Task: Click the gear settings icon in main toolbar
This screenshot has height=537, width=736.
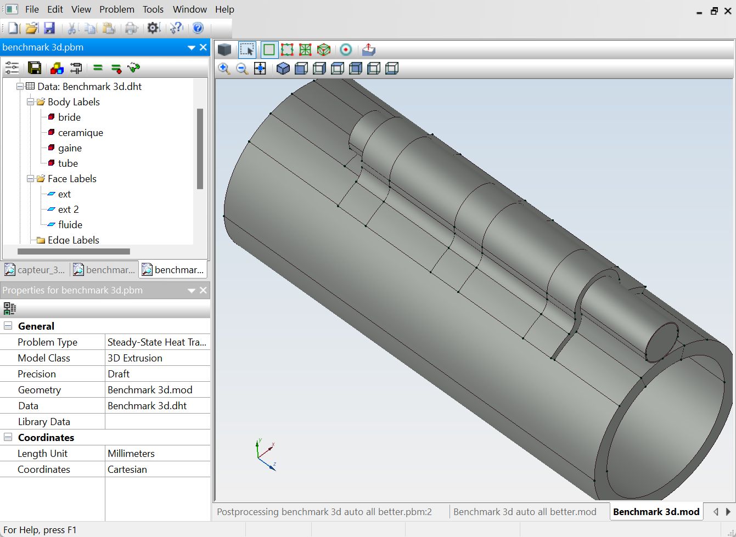Action: (x=153, y=28)
